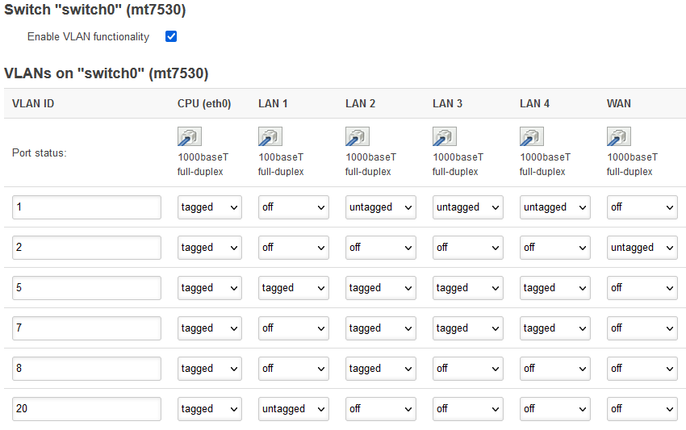Open WAN dropdown for VLAN 7
This screenshot has width=686, height=430.
(x=642, y=328)
